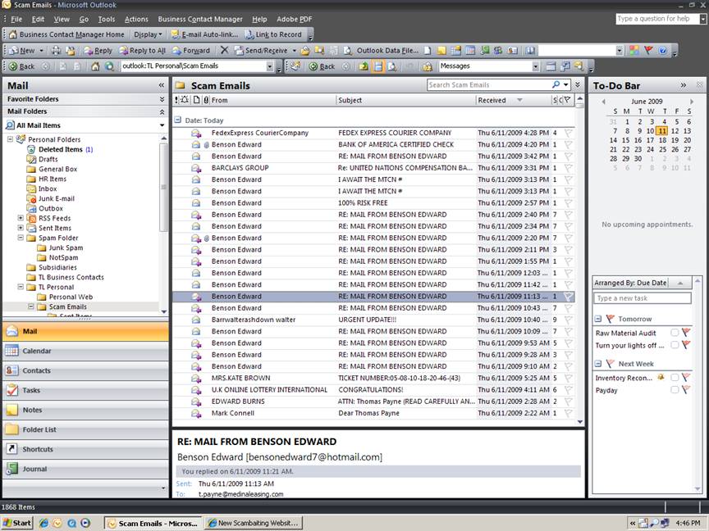Expand the Sent Items folder tree node
Image resolution: width=709 pixels, height=531 pixels.
click(21, 229)
